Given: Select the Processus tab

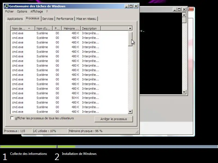Looking at the screenshot, I should (x=32, y=18).
